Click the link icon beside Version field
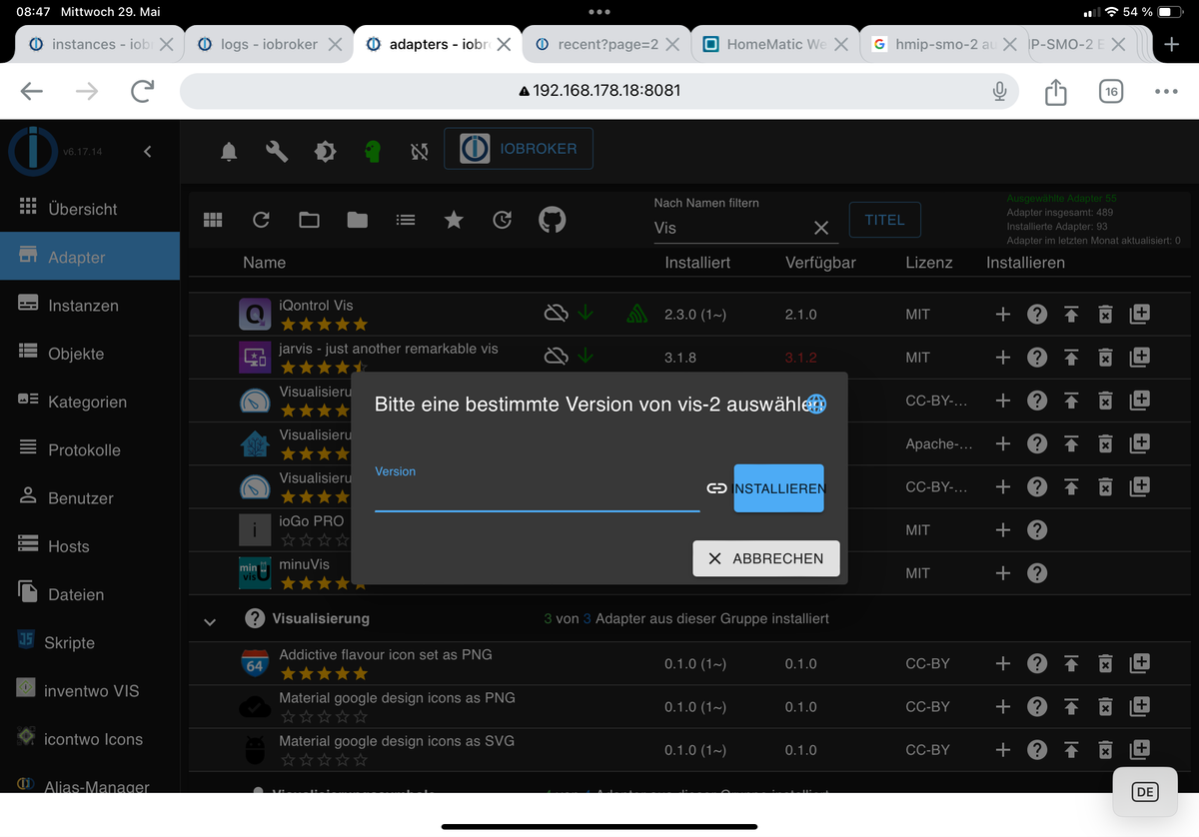 pyautogui.click(x=716, y=488)
